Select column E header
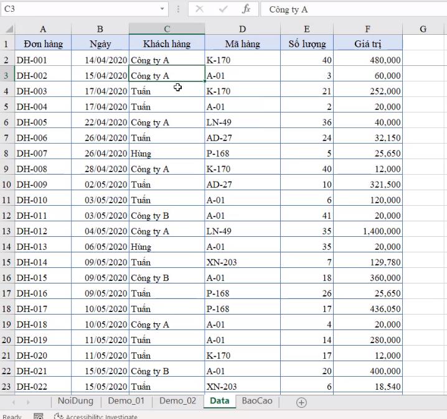Image resolution: width=447 pixels, height=419 pixels. 307,29
